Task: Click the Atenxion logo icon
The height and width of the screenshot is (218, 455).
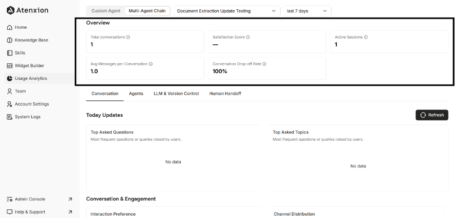Action: coord(10,10)
